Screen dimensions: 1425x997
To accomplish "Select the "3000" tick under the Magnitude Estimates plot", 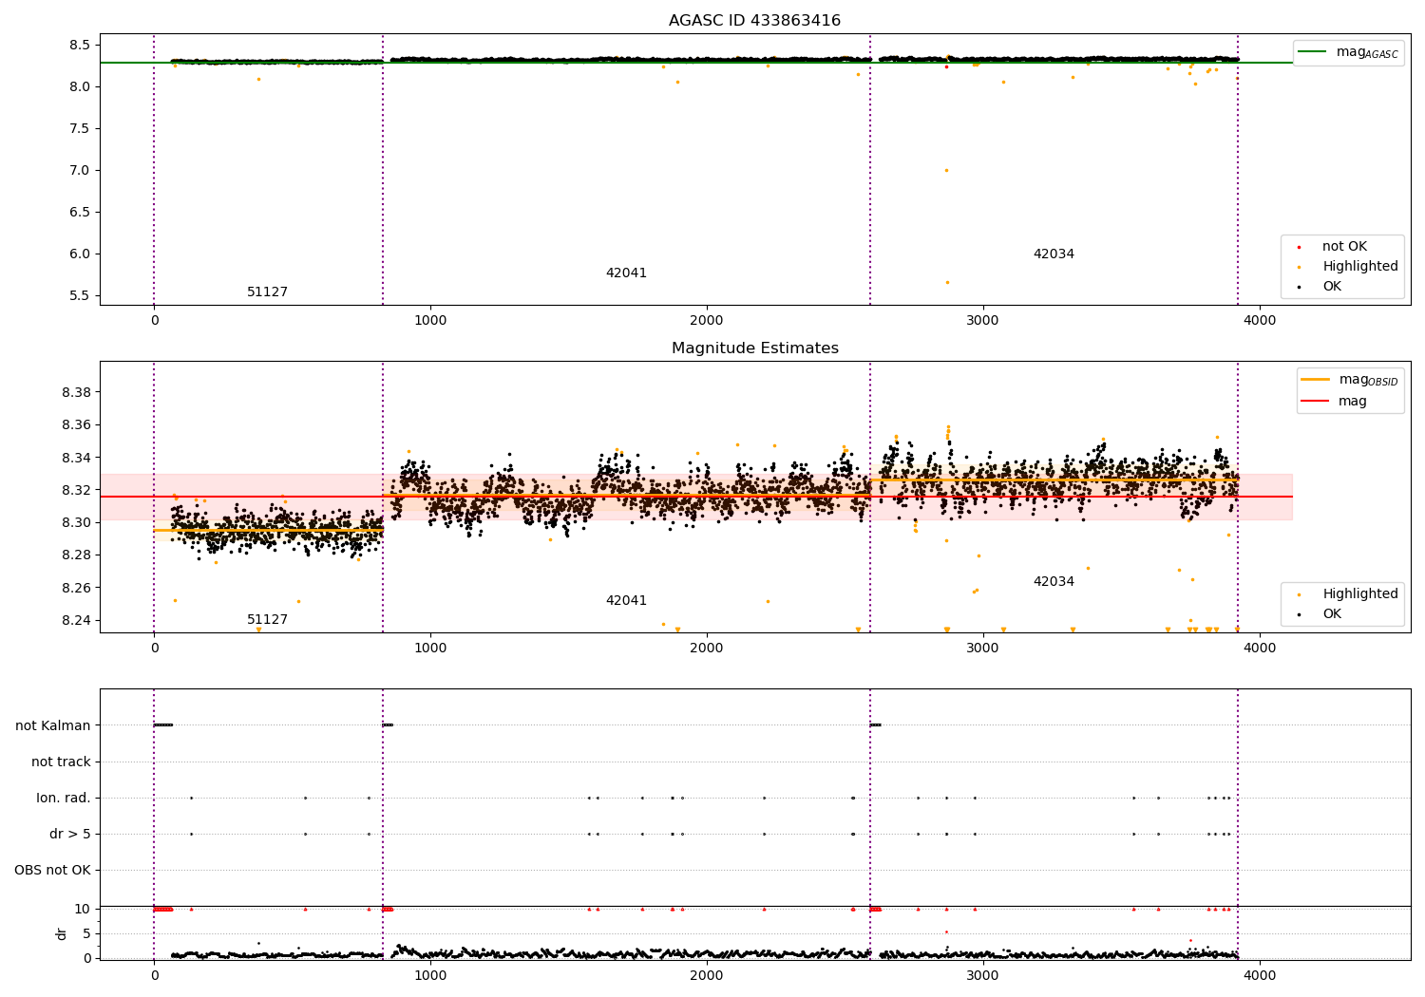I will pos(983,649).
